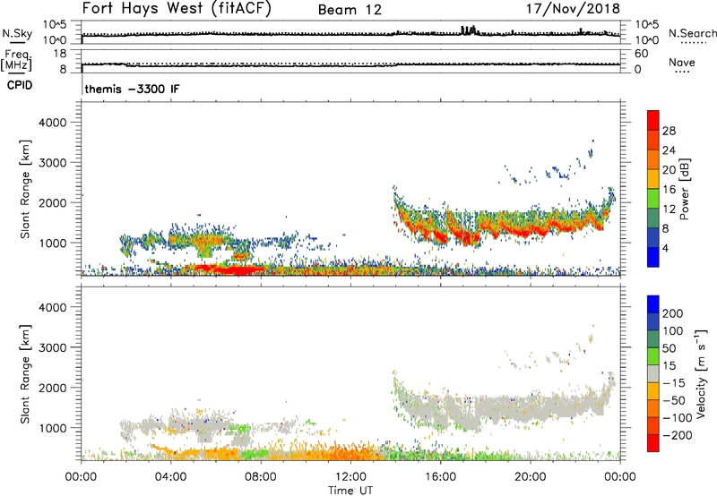This screenshot has width=717, height=496.
Task: Click the 'N.Search' legend label
Action: coord(692,33)
